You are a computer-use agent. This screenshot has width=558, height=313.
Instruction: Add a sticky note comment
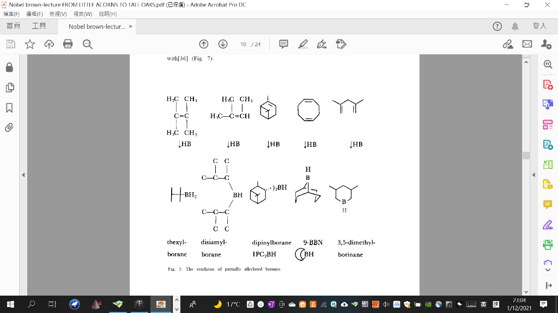click(x=283, y=44)
